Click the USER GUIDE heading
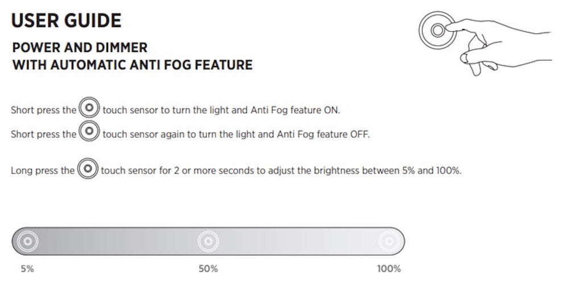 pyautogui.click(x=66, y=21)
